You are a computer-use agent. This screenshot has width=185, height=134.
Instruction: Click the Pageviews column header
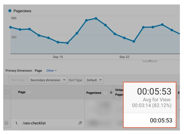pos(94,93)
